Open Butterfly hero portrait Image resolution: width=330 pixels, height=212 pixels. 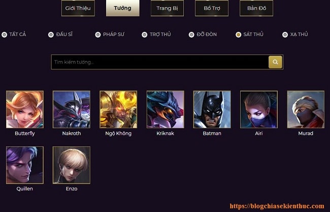tap(25, 109)
